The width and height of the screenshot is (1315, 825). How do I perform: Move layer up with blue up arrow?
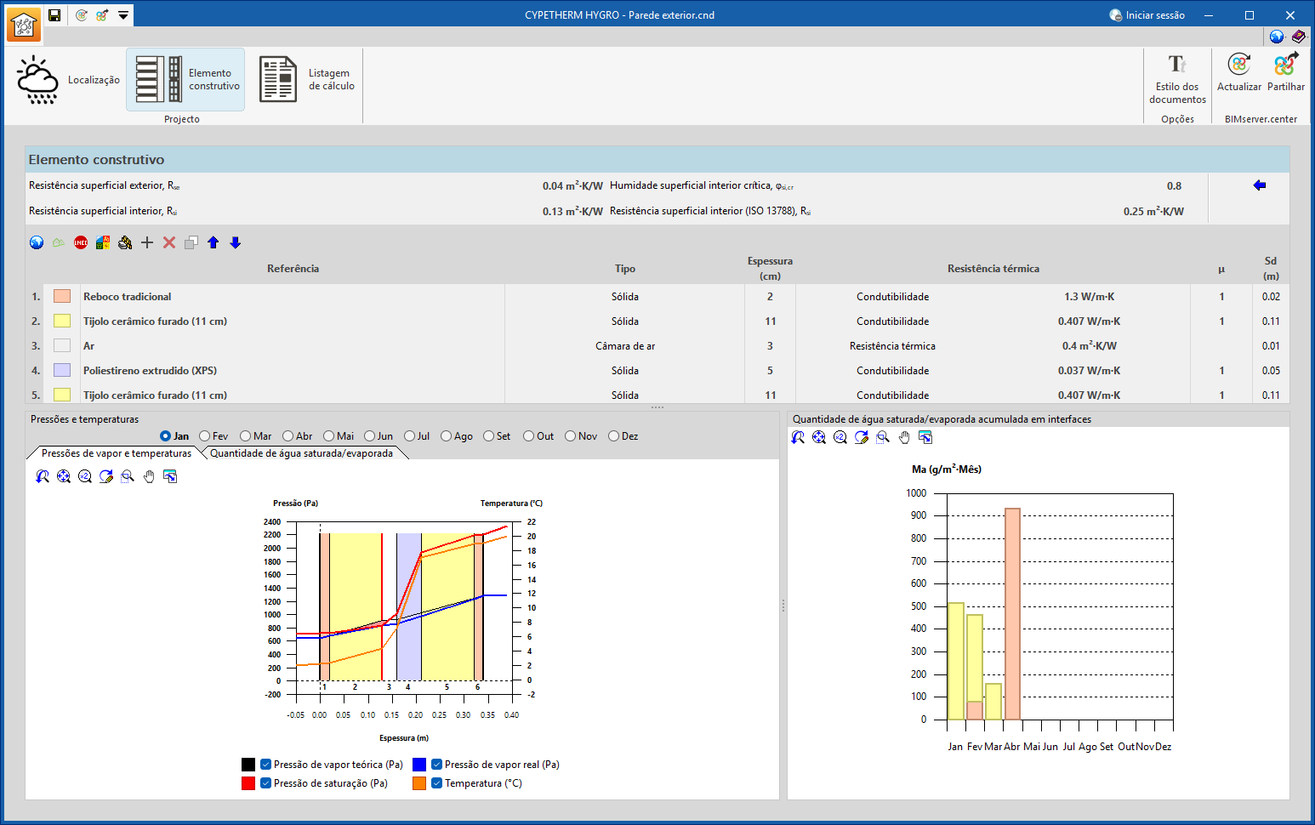pos(213,242)
